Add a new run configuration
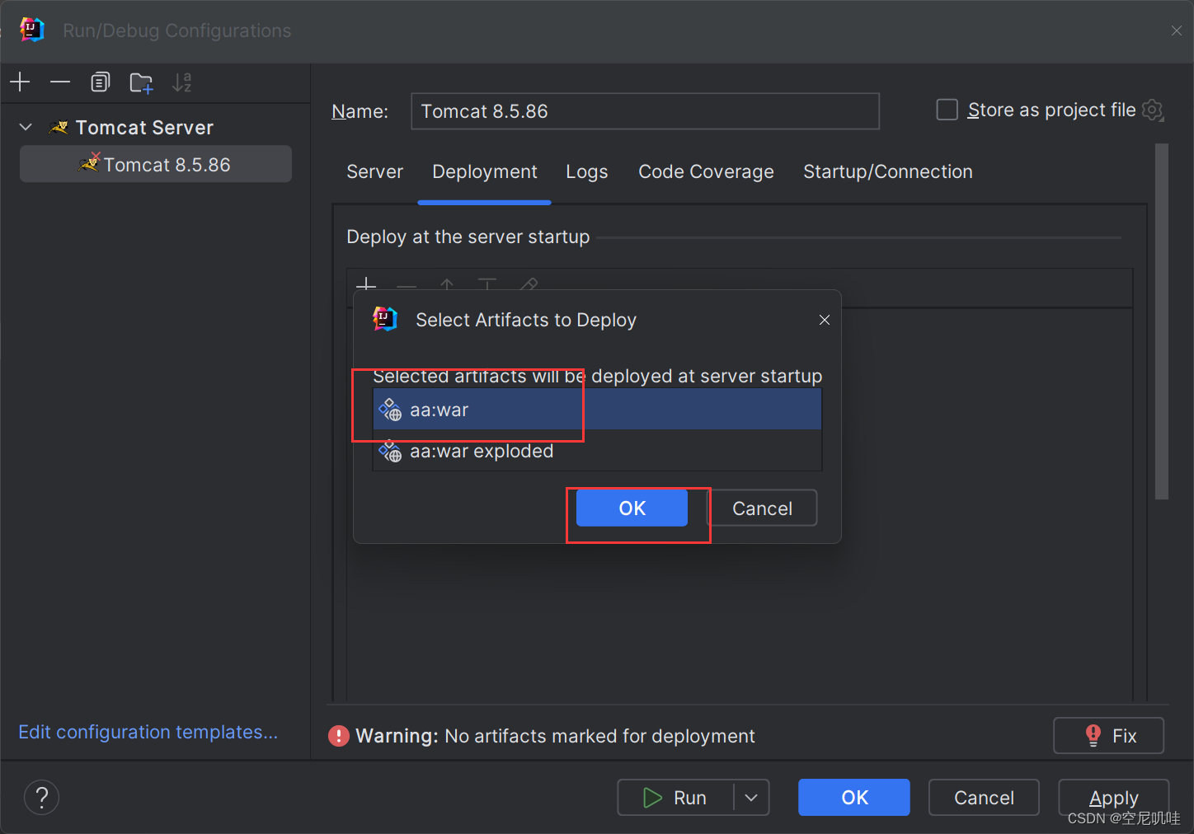Viewport: 1194px width, 834px height. [19, 82]
